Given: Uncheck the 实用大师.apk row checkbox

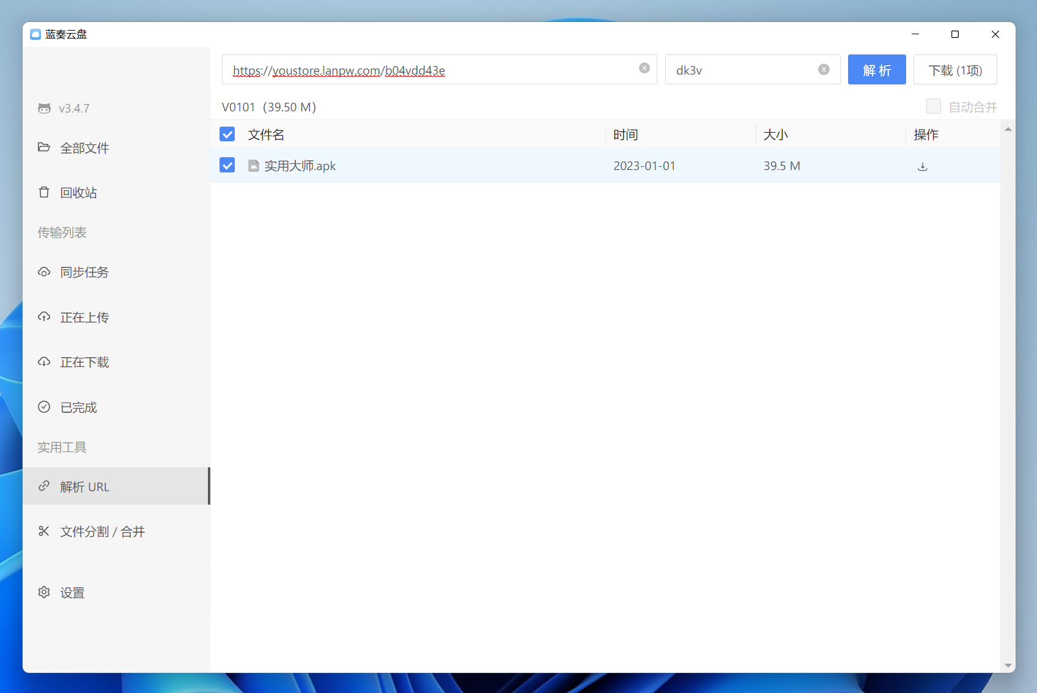Looking at the screenshot, I should 227,165.
